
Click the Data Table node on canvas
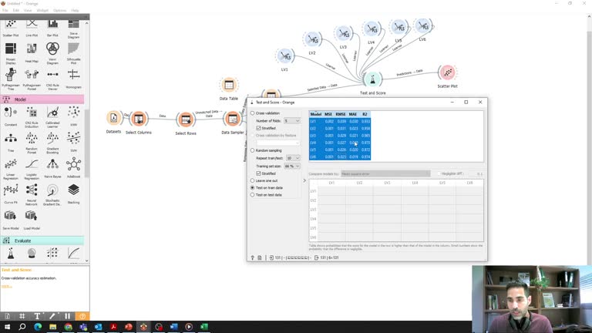tap(229, 85)
